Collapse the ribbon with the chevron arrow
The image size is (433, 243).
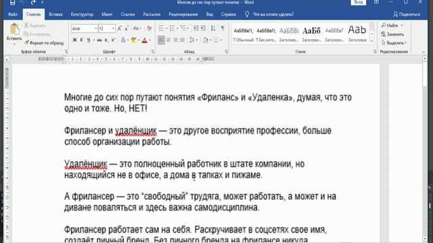[424, 52]
